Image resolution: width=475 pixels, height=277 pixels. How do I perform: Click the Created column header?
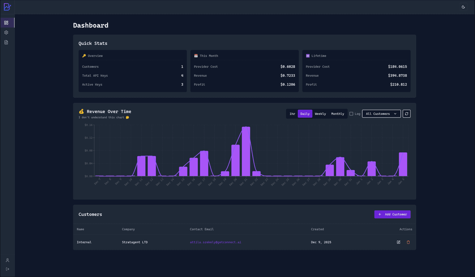[317, 229]
